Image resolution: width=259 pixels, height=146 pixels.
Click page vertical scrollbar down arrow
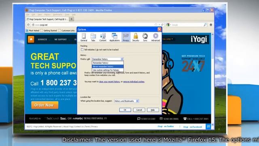(212, 125)
